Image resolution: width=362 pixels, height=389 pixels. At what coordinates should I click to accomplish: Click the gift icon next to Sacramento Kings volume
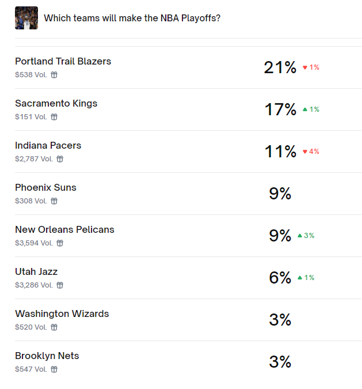(54, 117)
